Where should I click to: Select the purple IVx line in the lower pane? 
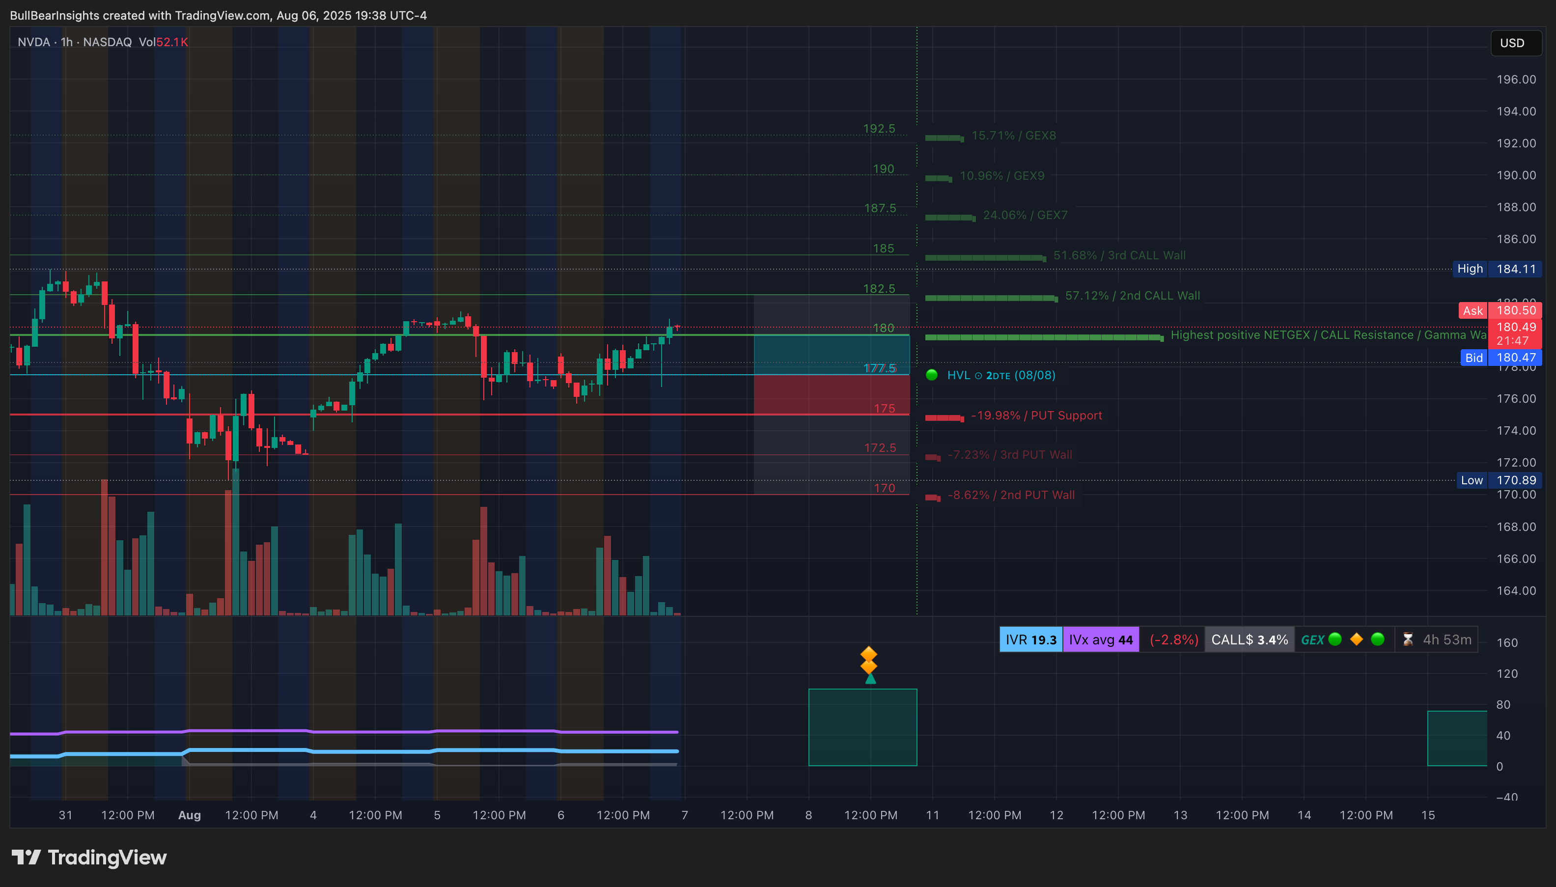pos(344,731)
